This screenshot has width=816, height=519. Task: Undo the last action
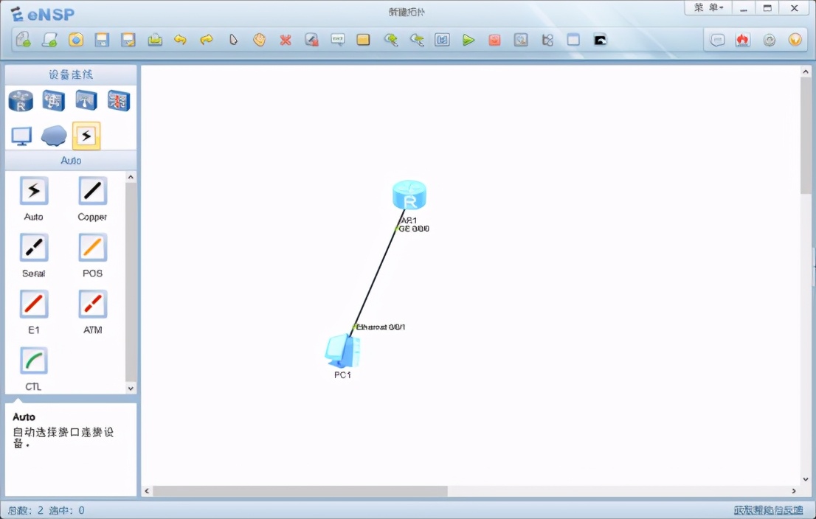[x=181, y=40]
